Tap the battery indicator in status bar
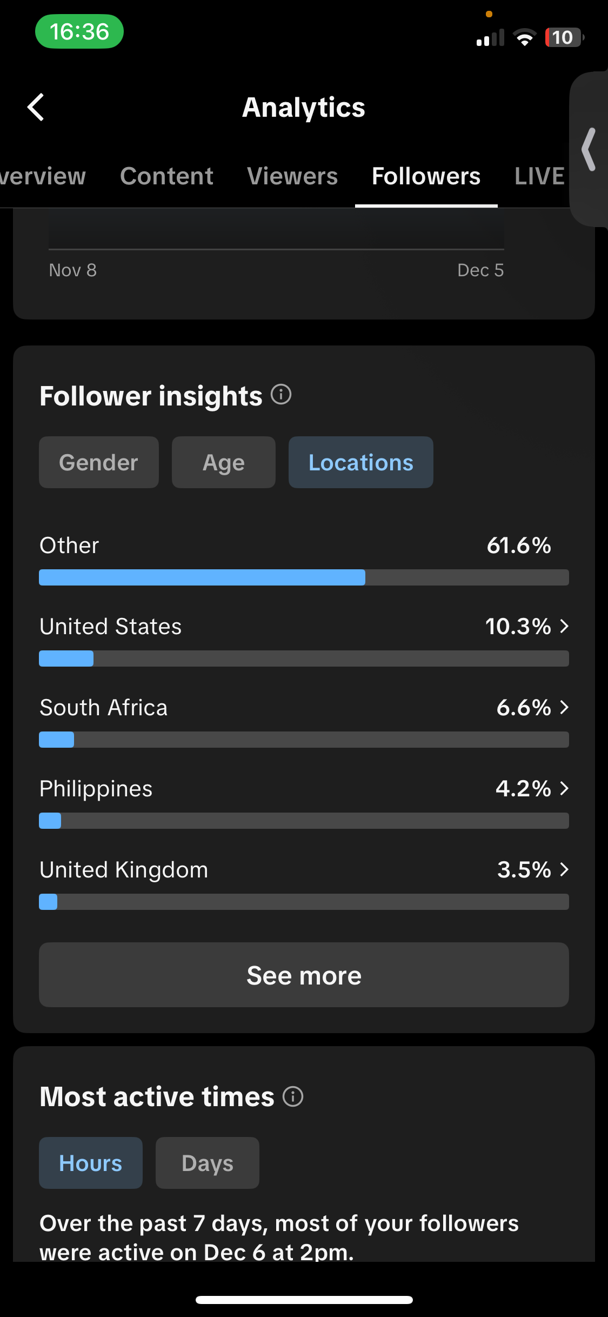Image resolution: width=608 pixels, height=1317 pixels. (564, 37)
